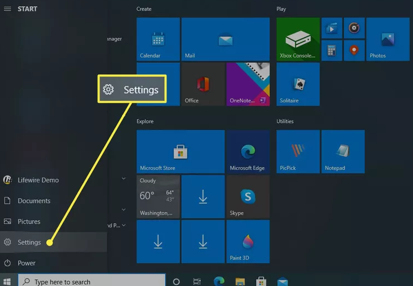Click the Explore group header

tap(145, 122)
